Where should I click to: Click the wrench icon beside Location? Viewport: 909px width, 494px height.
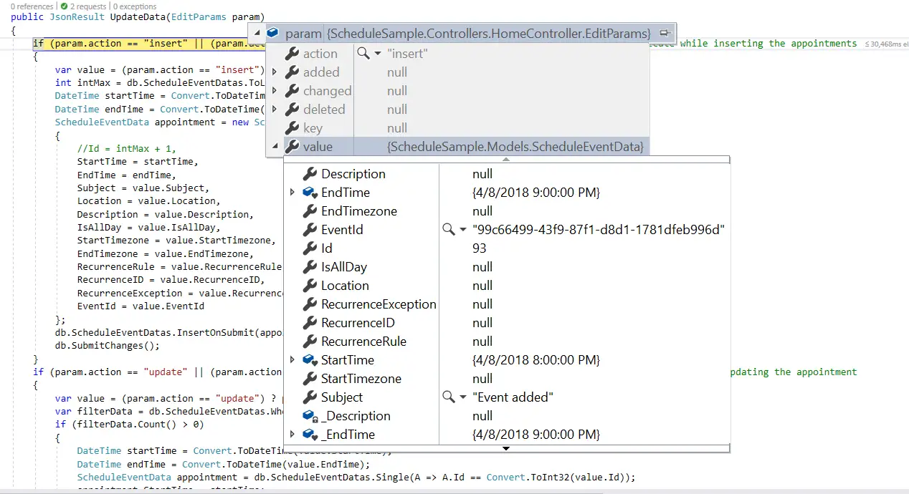point(310,286)
